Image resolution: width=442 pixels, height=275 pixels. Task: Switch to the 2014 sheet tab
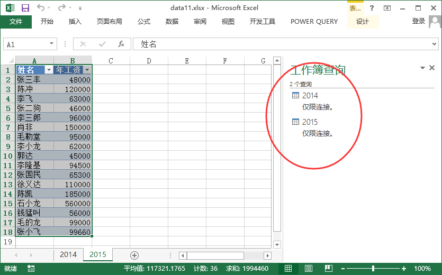68,254
